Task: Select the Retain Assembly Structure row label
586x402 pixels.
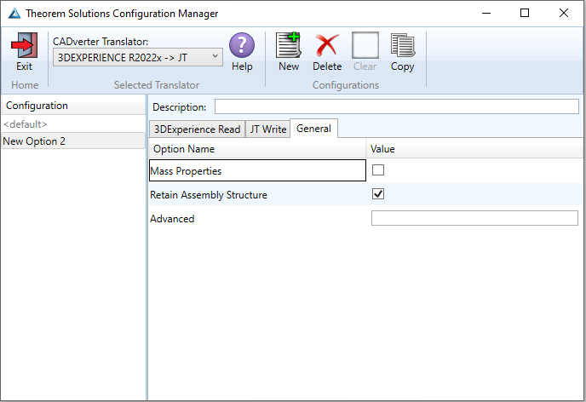Action: pyautogui.click(x=208, y=195)
